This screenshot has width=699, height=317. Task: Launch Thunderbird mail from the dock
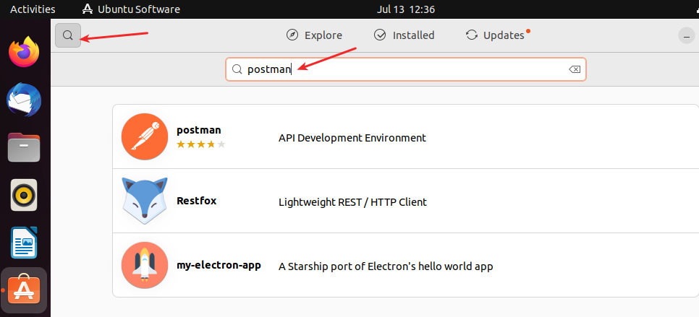(24, 100)
